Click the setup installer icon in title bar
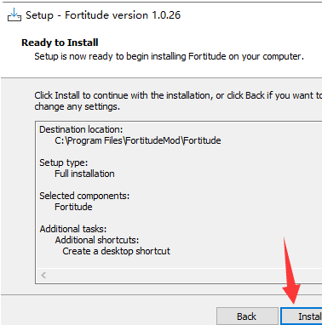322x325 pixels. [14, 14]
